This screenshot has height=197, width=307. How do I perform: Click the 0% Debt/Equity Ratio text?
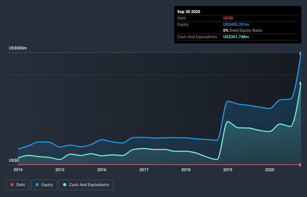(243, 30)
